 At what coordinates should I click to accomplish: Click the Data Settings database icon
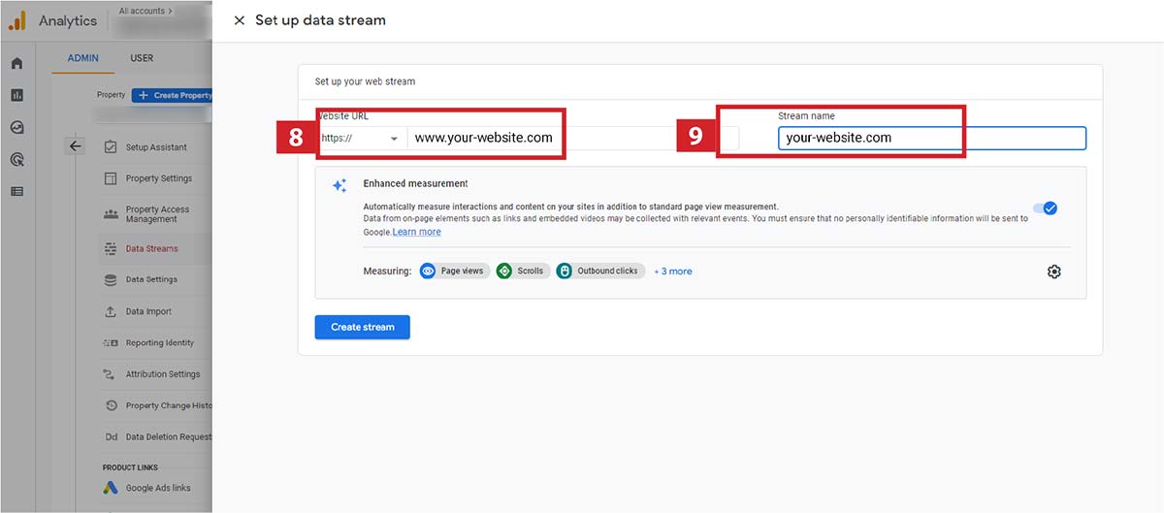click(x=110, y=279)
